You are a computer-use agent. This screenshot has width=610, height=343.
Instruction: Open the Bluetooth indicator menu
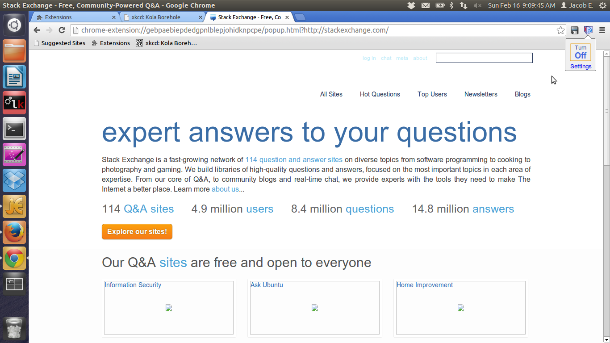451,5
